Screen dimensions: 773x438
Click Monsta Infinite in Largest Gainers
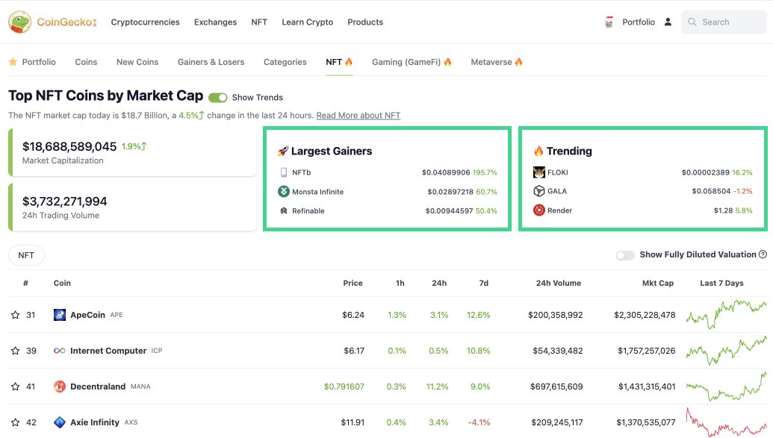pyautogui.click(x=318, y=192)
